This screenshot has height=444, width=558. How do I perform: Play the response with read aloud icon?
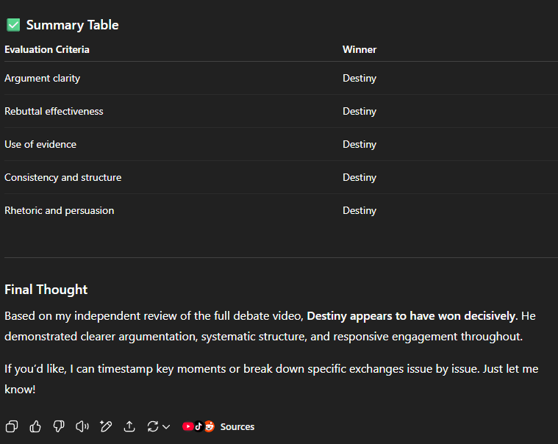(x=82, y=426)
